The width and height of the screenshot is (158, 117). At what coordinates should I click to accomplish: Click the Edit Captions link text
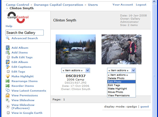(21, 67)
